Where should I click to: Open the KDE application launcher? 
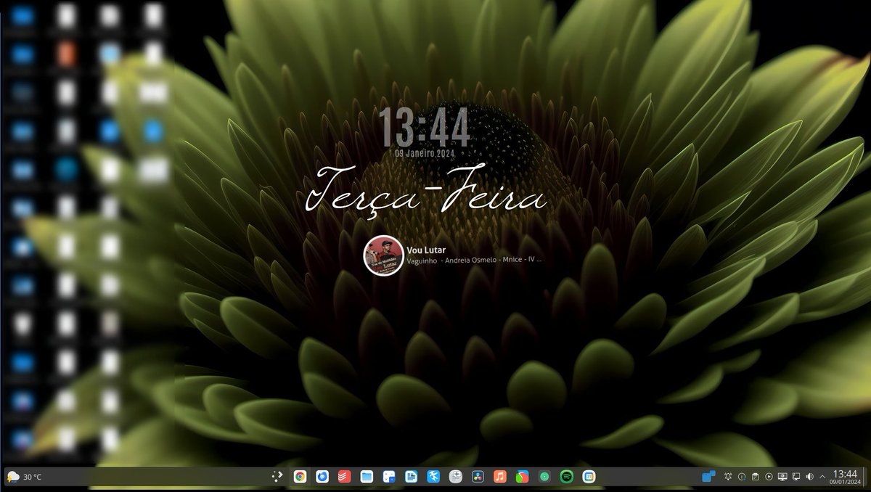point(277,477)
